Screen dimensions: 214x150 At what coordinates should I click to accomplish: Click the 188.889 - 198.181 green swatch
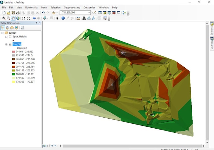click(14, 74)
